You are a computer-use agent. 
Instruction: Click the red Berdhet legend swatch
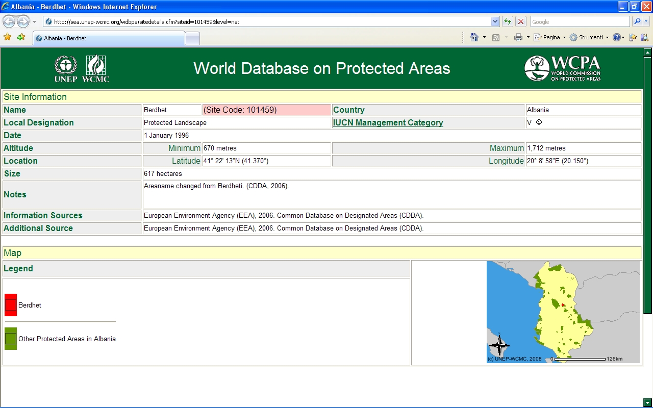click(11, 305)
